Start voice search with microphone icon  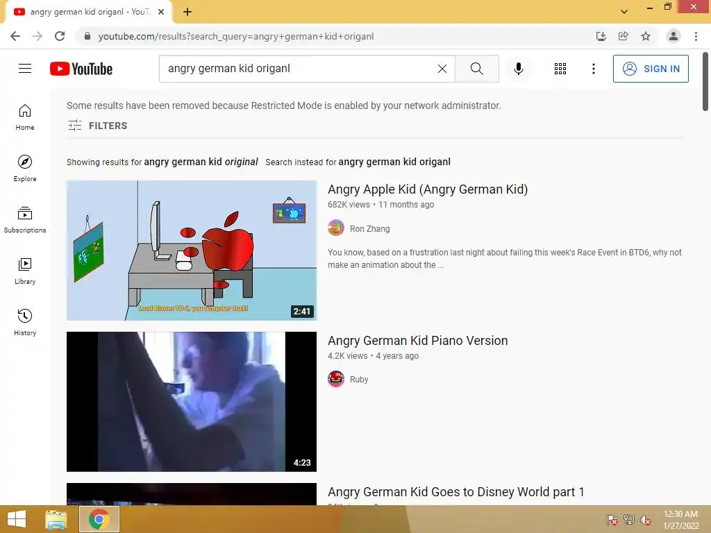click(518, 69)
